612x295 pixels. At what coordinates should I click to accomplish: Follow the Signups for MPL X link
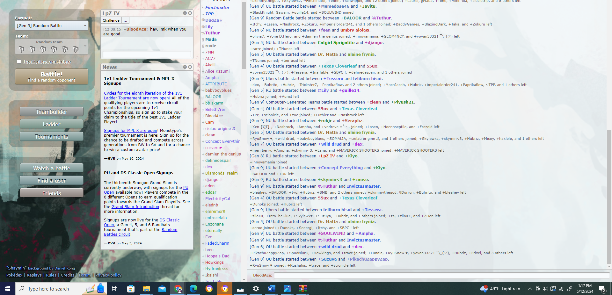(x=130, y=130)
